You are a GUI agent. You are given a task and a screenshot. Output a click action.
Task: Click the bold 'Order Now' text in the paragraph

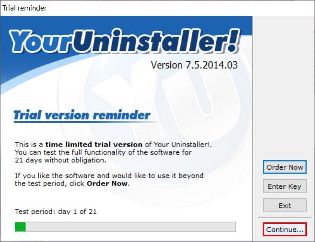[x=107, y=184]
